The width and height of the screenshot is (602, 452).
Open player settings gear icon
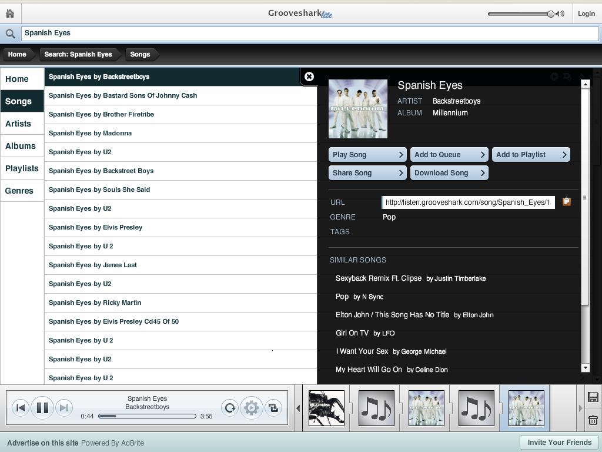[x=252, y=407]
